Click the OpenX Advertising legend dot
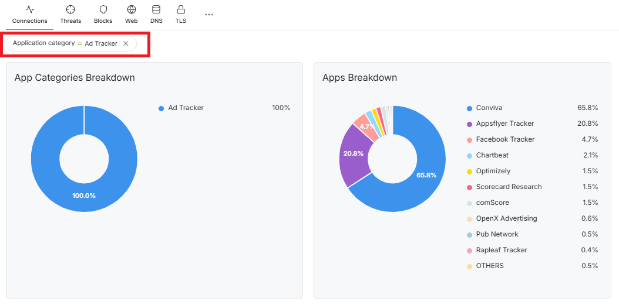 click(469, 219)
